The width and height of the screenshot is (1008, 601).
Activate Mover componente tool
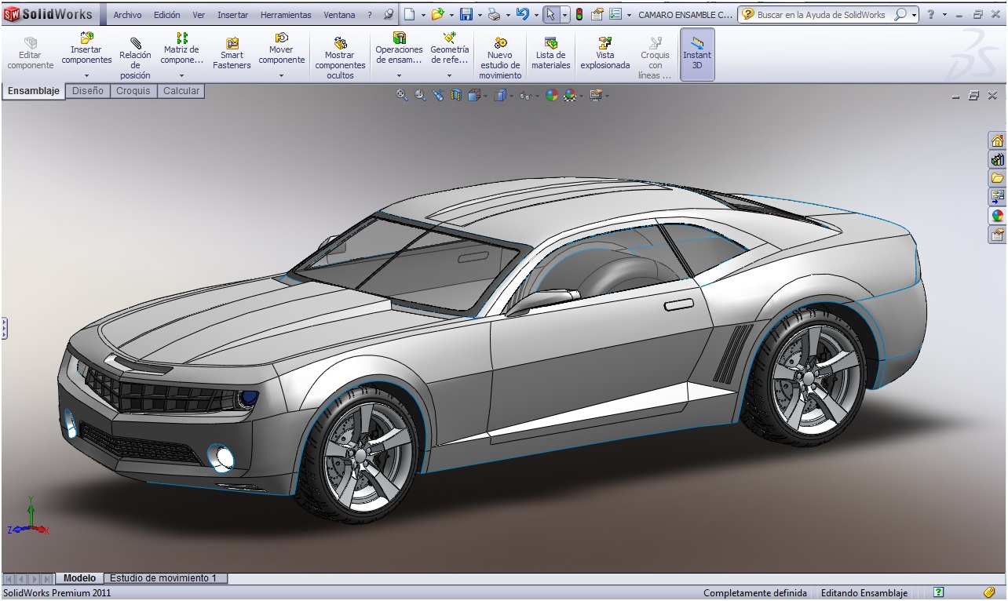[281, 49]
